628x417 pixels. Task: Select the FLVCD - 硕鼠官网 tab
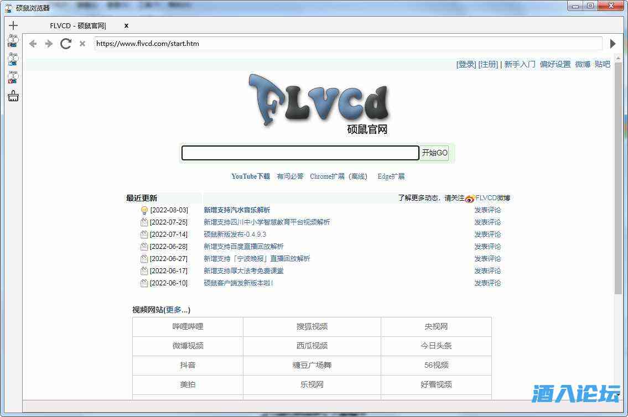coord(77,25)
